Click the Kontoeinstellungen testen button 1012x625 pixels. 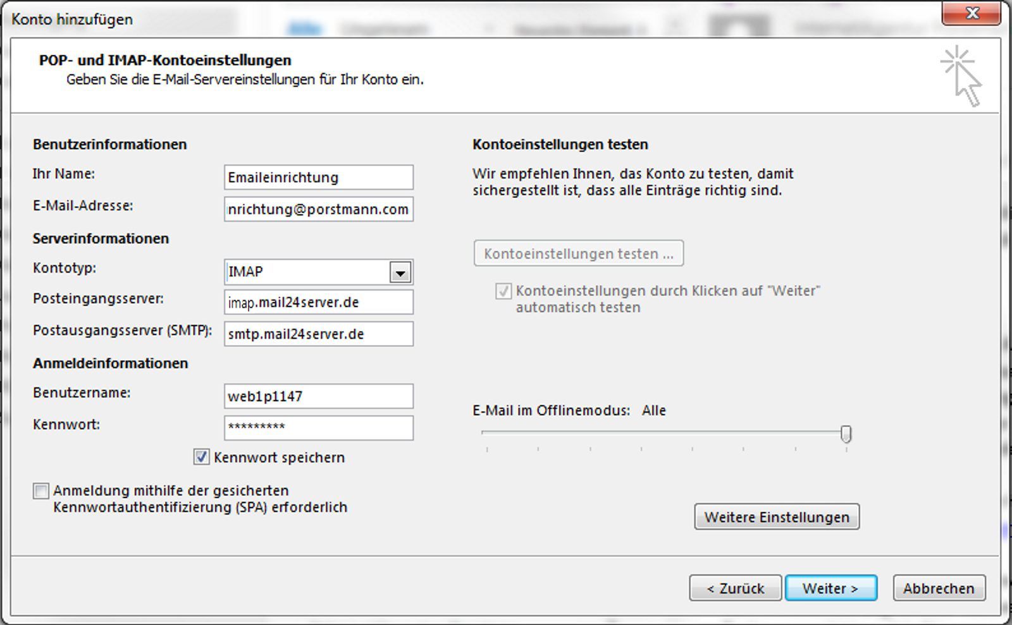click(x=578, y=253)
